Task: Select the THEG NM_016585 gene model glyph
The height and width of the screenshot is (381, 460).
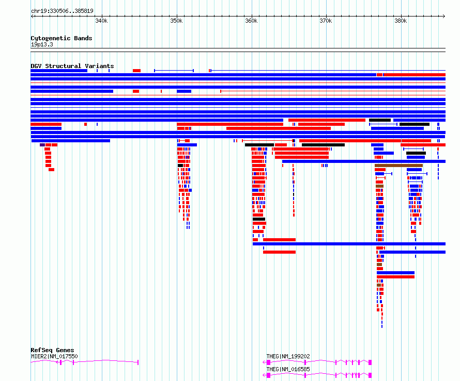Action: click(x=317, y=375)
